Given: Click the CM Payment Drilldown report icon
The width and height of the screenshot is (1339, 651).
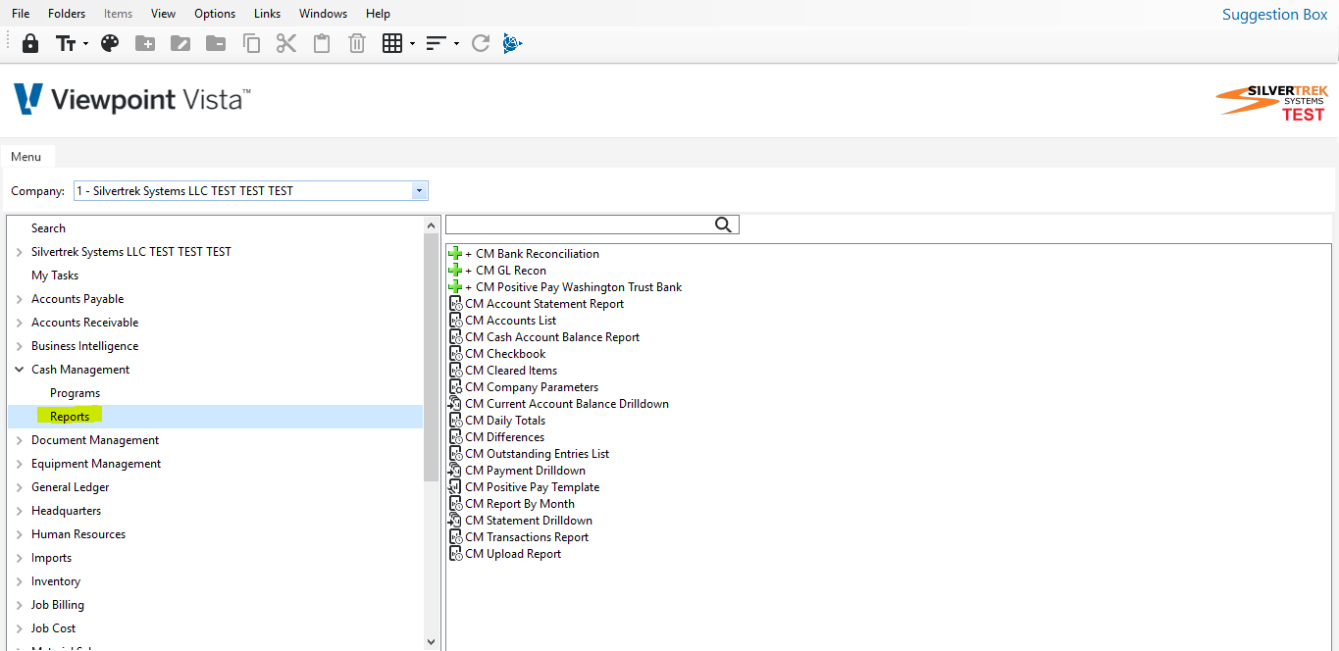Looking at the screenshot, I should (x=455, y=471).
